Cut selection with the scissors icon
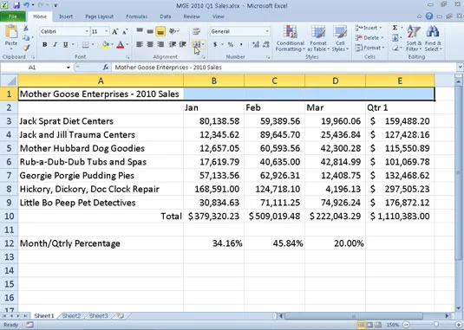Image resolution: width=464 pixels, height=330 pixels. click(x=26, y=29)
